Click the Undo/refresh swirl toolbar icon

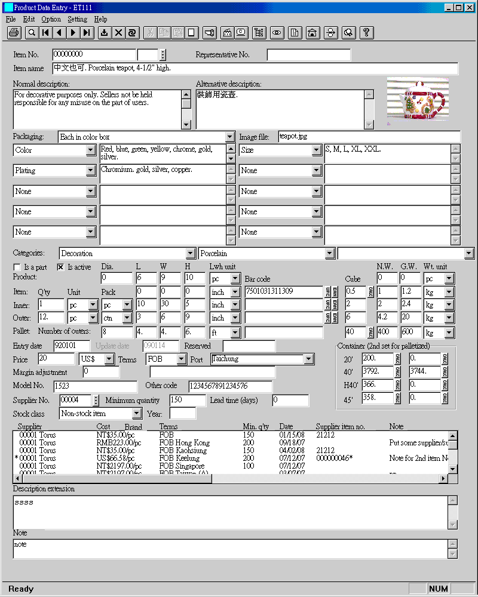[x=132, y=33]
